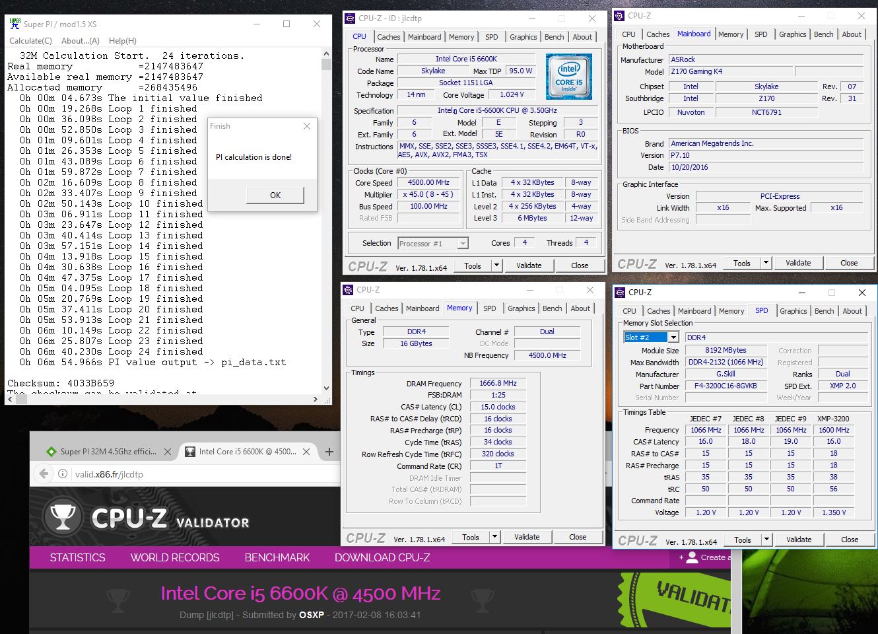Click the 'Checksum: 4033B659' line in Super PI

(x=61, y=383)
